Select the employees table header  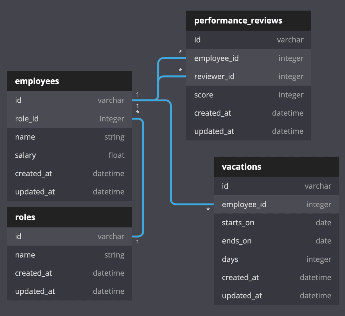[x=69, y=81]
